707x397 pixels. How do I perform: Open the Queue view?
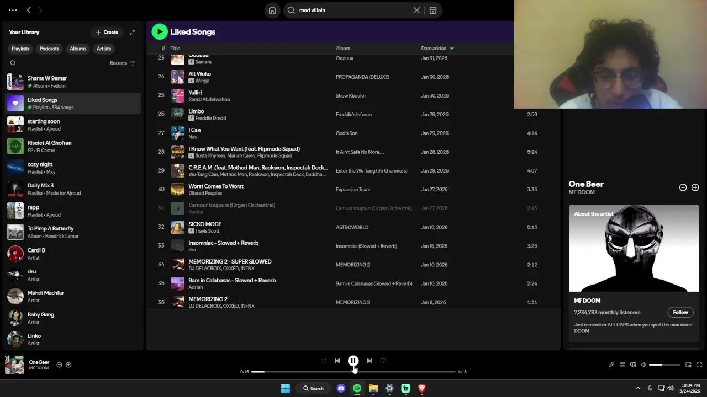pos(622,364)
